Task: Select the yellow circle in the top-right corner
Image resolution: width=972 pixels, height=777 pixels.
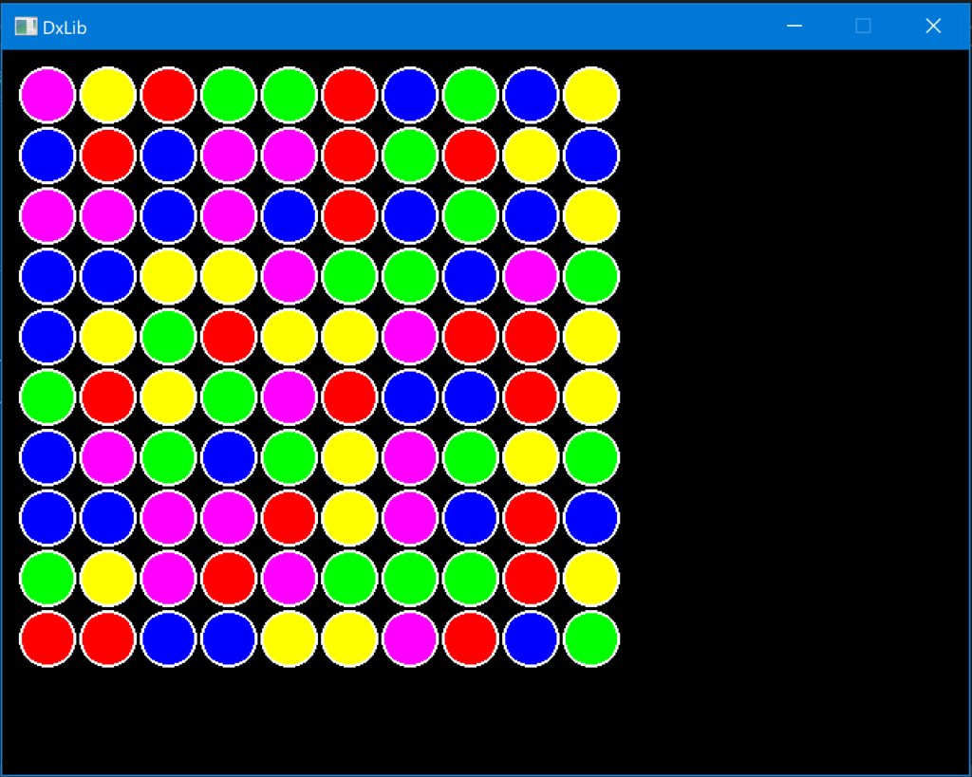Action: pyautogui.click(x=591, y=95)
